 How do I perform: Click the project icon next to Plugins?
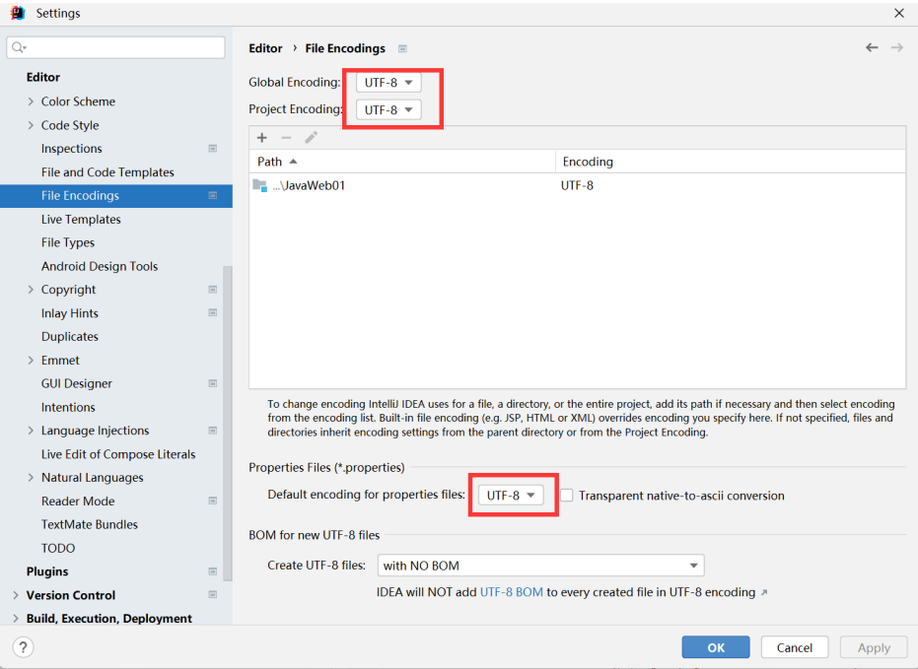(x=213, y=571)
